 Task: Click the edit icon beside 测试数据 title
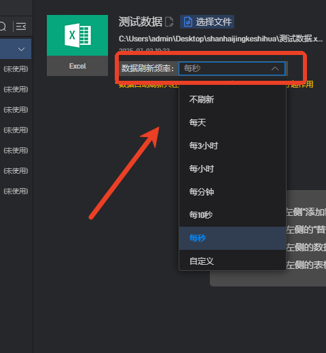coord(169,22)
